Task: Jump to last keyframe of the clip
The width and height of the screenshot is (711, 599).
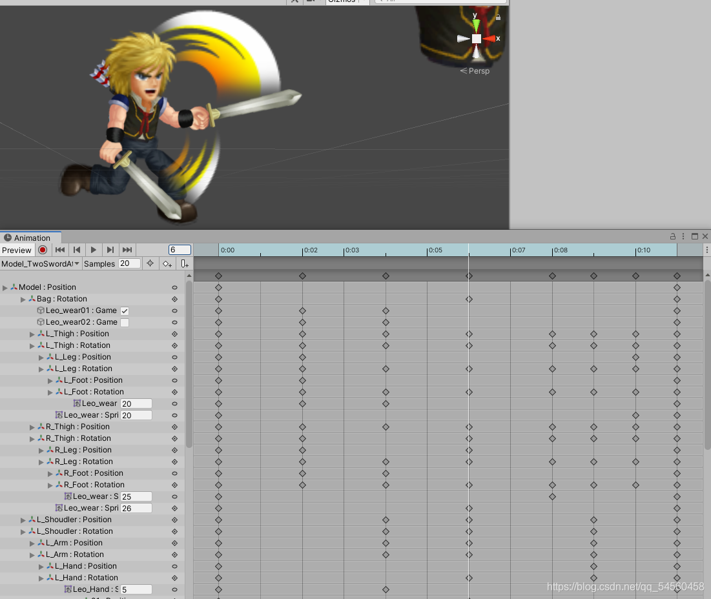Action: tap(127, 250)
